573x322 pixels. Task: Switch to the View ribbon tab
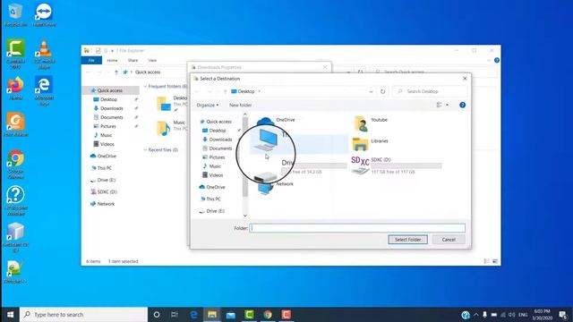click(x=152, y=60)
